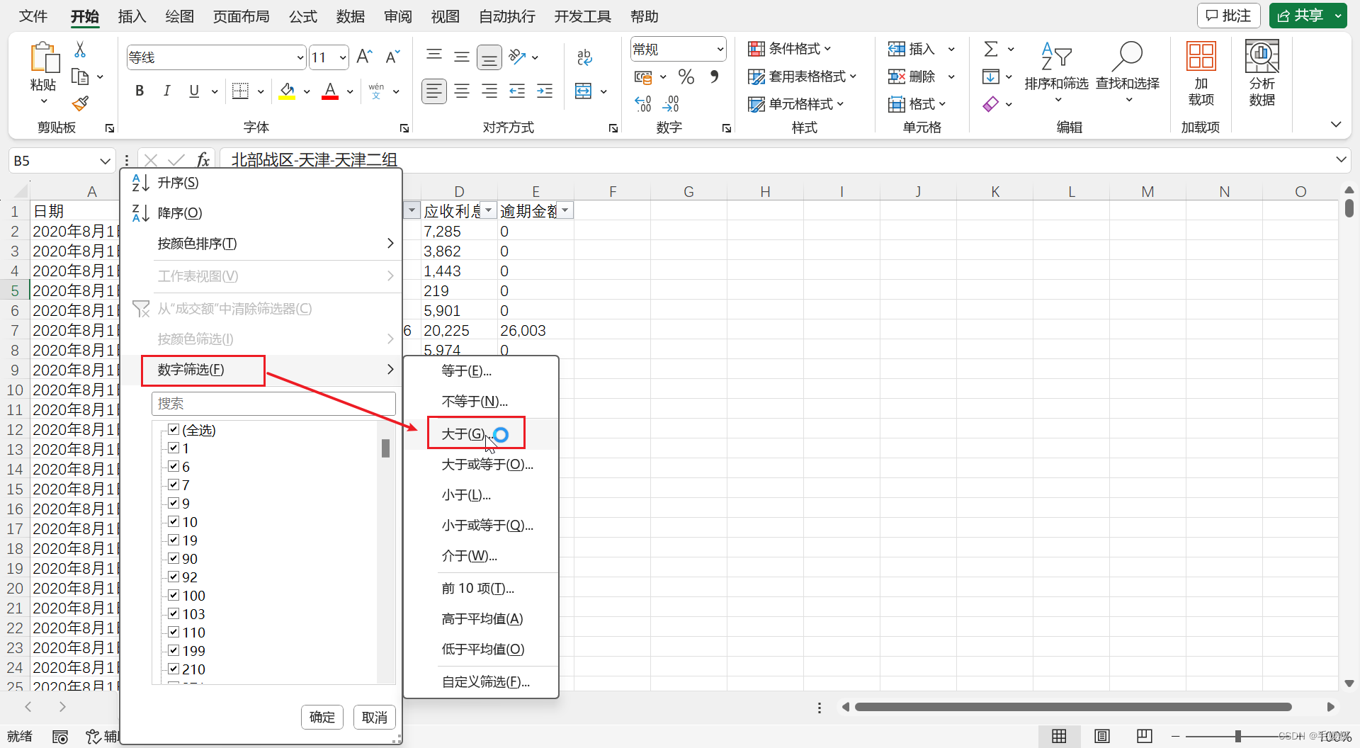Choose 升序(S) sort ascending
The height and width of the screenshot is (748, 1360).
point(261,183)
